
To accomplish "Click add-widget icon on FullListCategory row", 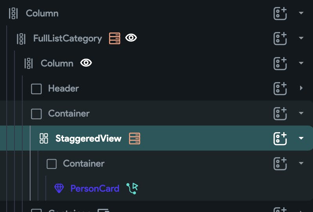I will (x=280, y=38).
